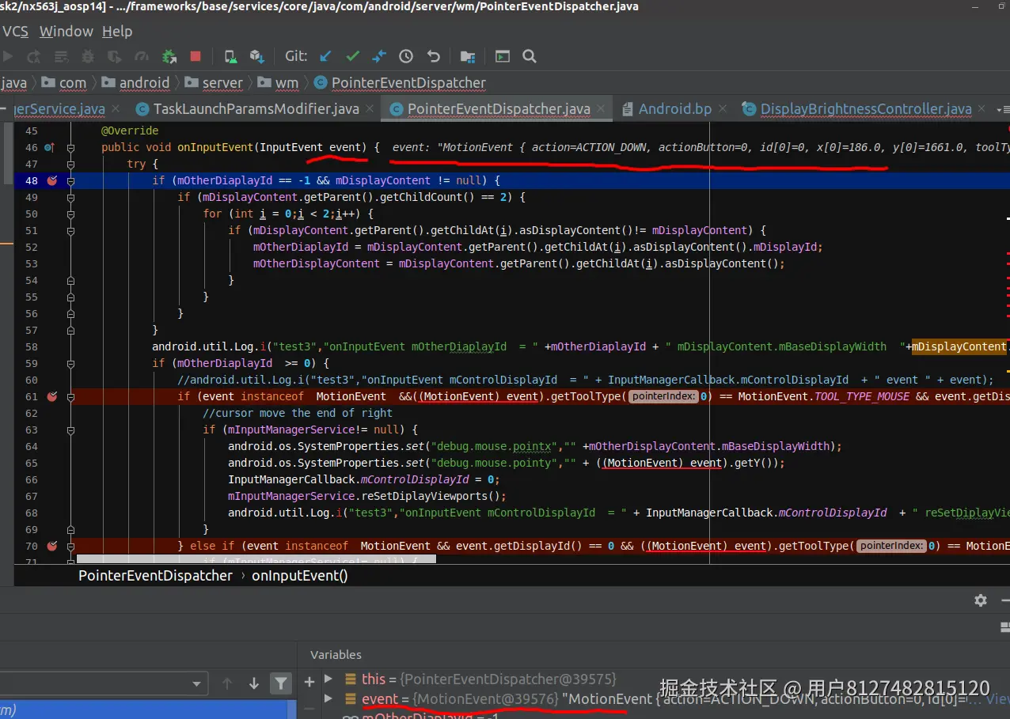Expand the 'this' variable node
The width and height of the screenshot is (1010, 719).
pos(328,679)
